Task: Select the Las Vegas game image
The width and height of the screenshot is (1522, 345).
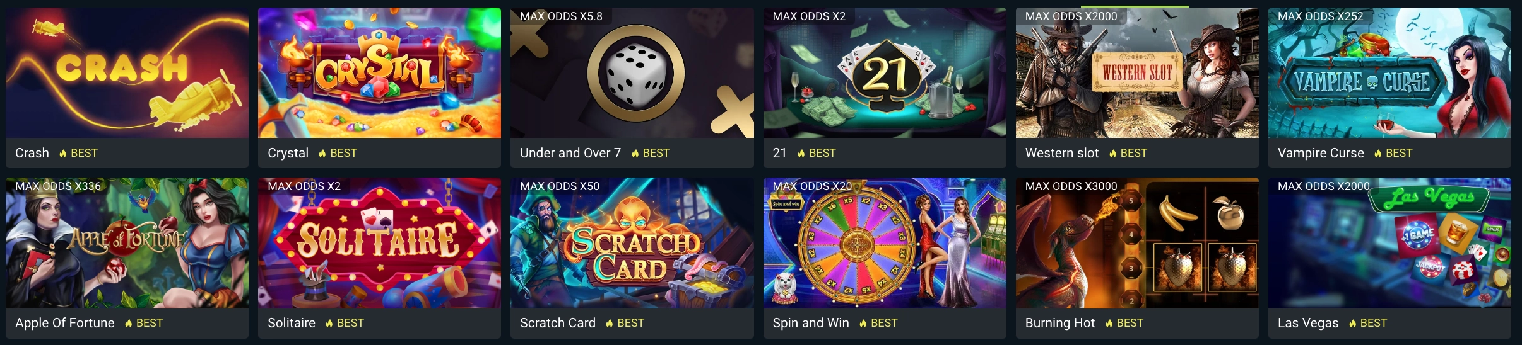Action: pyautogui.click(x=1389, y=243)
